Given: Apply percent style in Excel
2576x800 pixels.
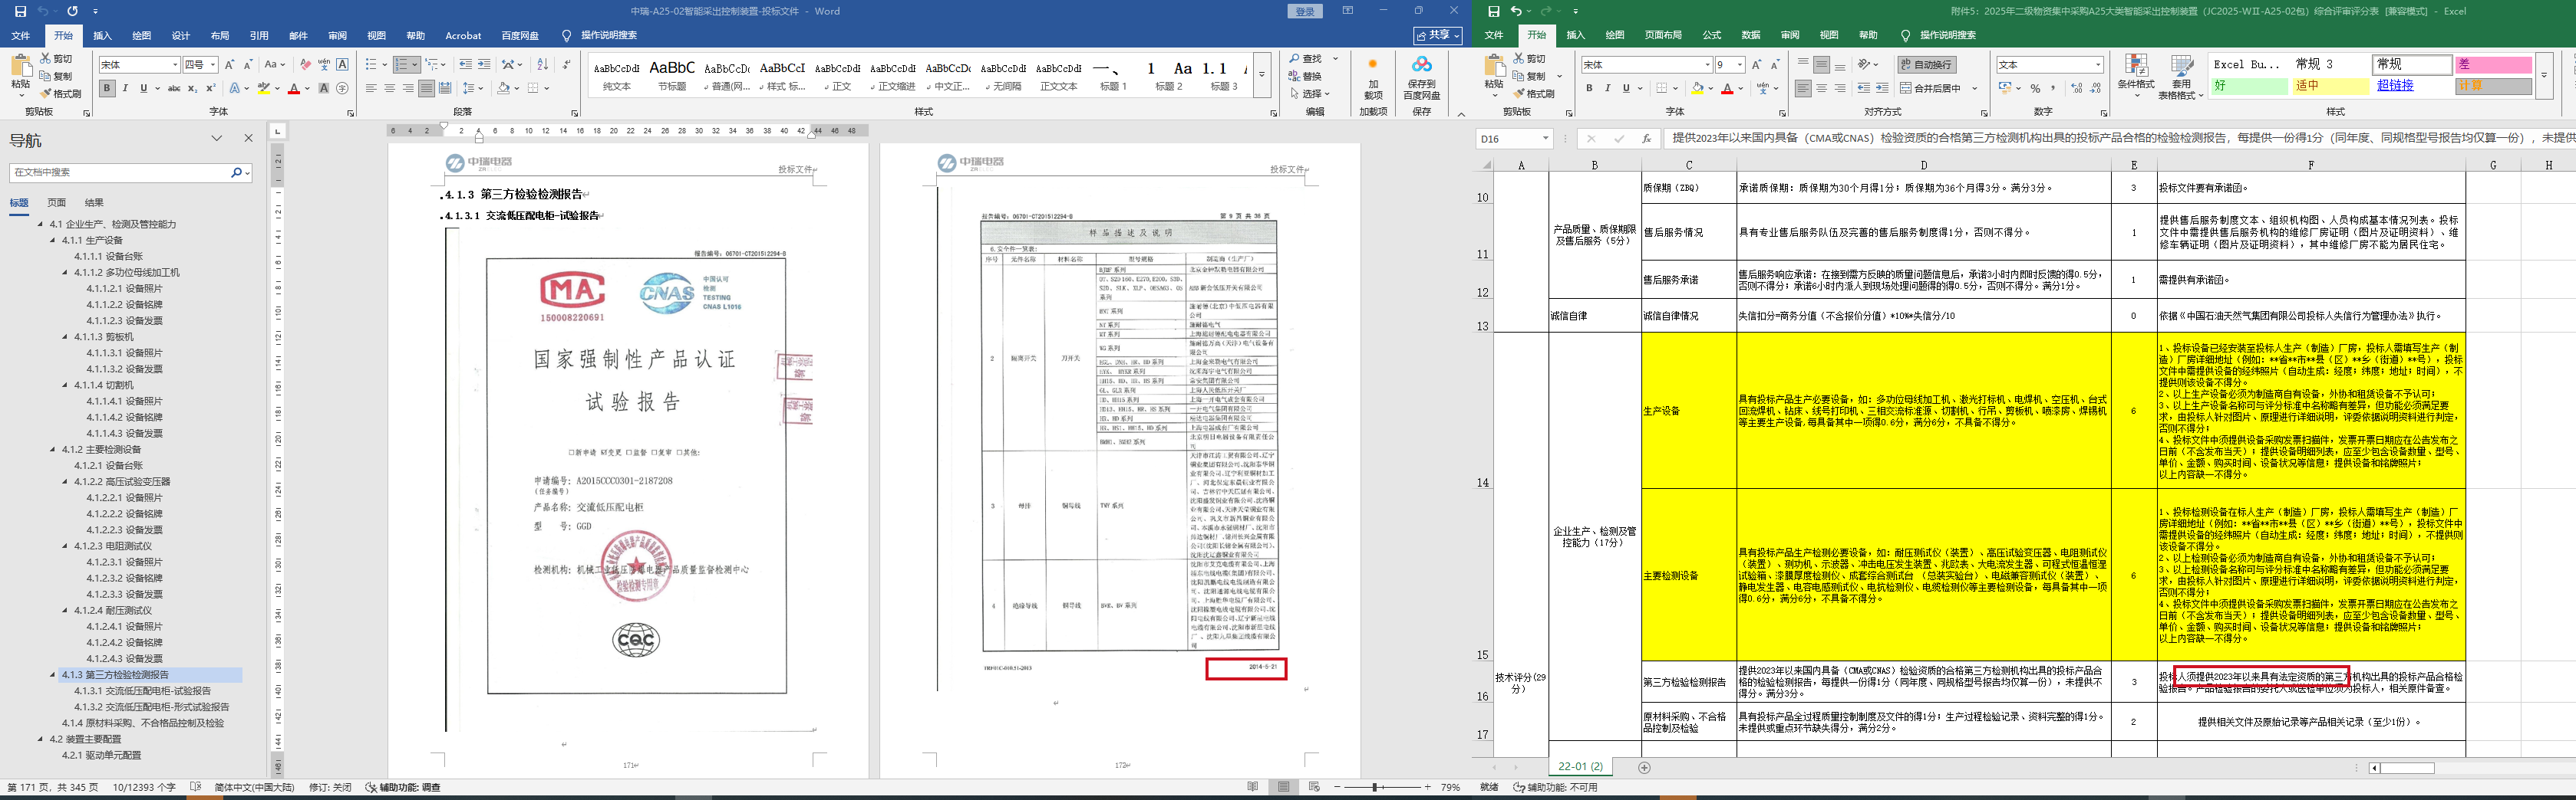Looking at the screenshot, I should [x=2035, y=89].
